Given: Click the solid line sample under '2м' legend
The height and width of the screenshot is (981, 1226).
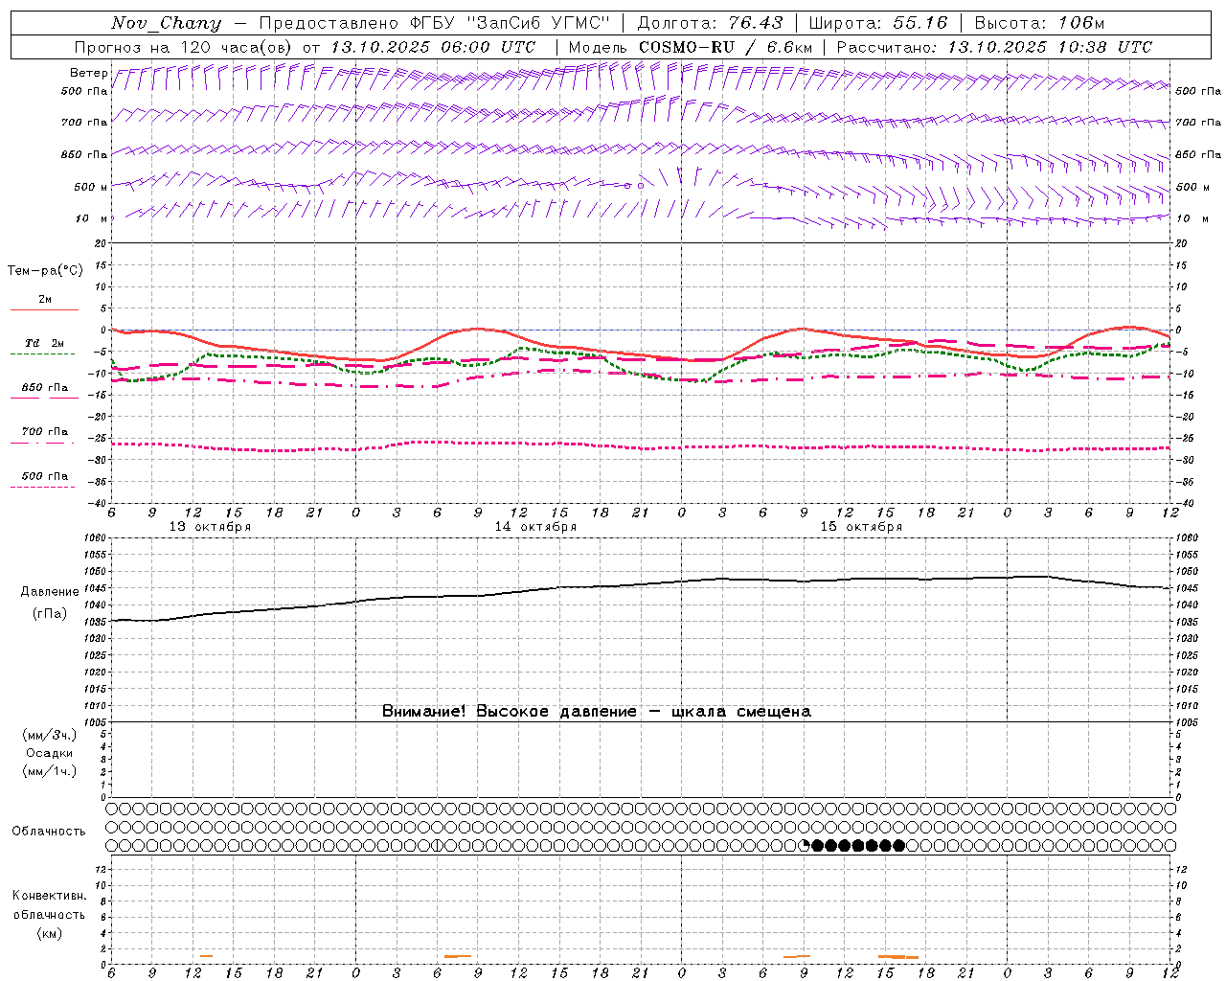Looking at the screenshot, I should coord(44,310).
